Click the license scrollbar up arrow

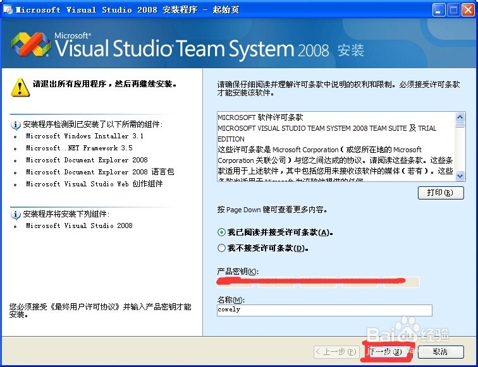click(460, 117)
